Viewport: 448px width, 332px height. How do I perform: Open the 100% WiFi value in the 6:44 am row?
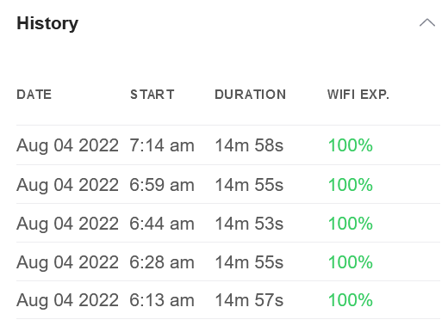(351, 224)
